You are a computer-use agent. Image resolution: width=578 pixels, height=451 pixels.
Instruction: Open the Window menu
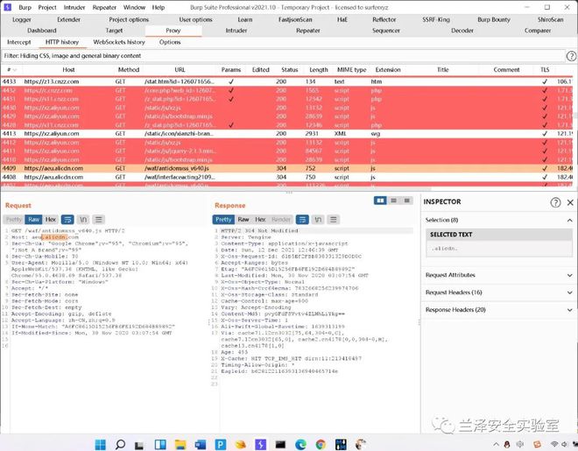tap(134, 7)
